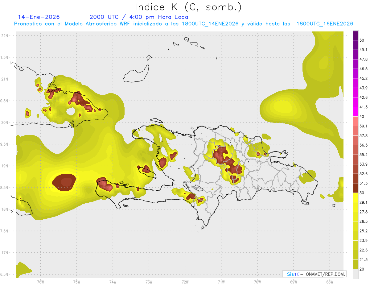Screen dimensions: 370x286
Task: Click the legend value '42.6'
Action: (x=364, y=97)
